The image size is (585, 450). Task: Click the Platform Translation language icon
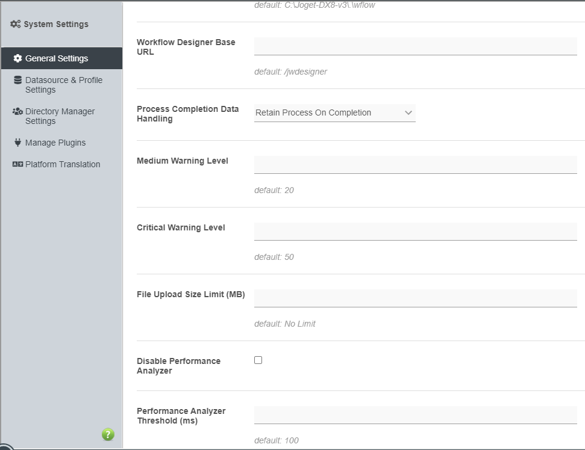17,164
